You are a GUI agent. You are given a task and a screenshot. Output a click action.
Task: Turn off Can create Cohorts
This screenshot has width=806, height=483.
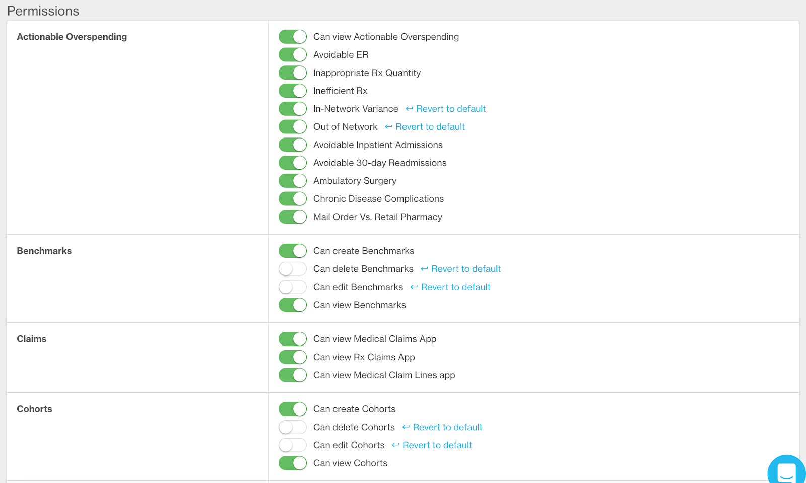293,409
